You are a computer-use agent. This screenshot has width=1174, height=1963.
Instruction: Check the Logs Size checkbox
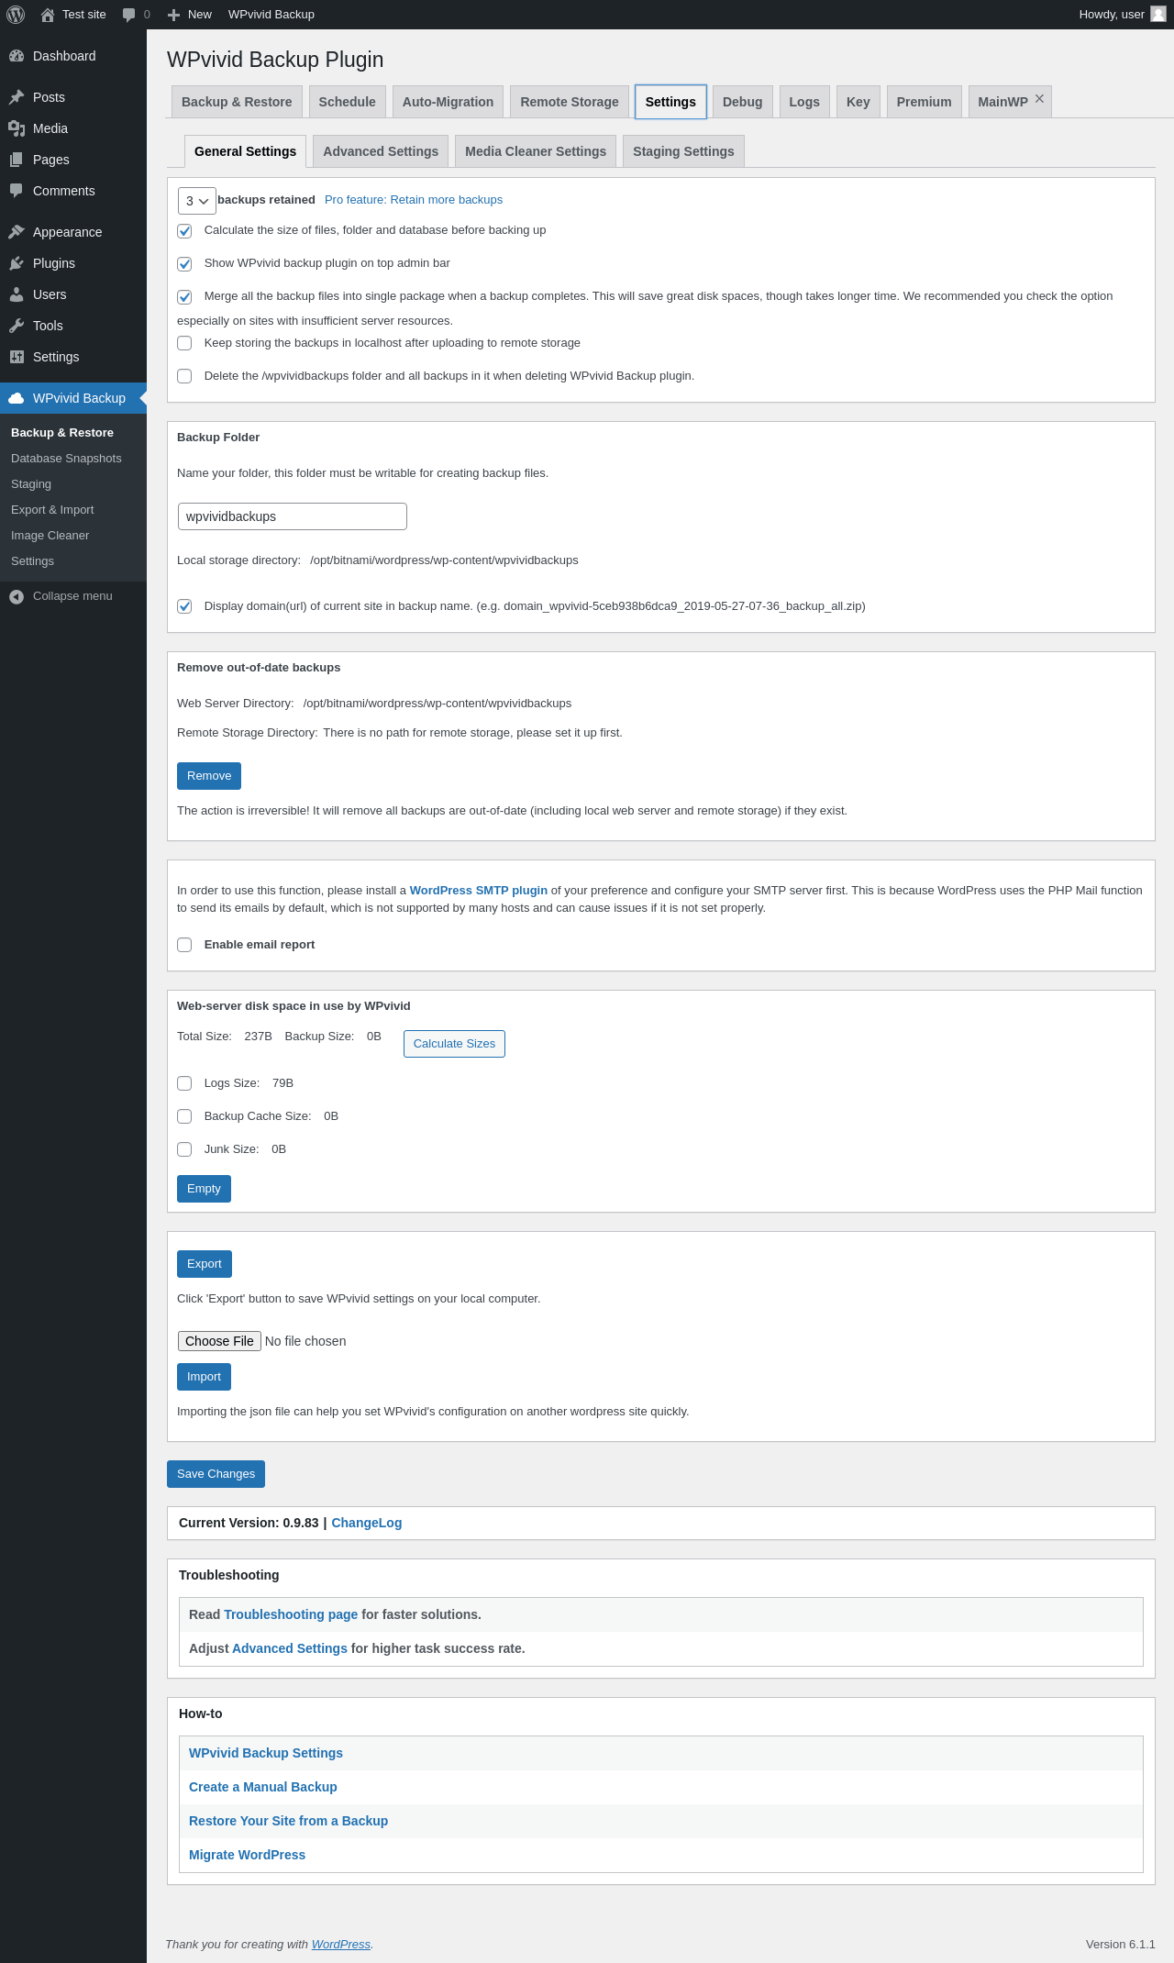[184, 1083]
